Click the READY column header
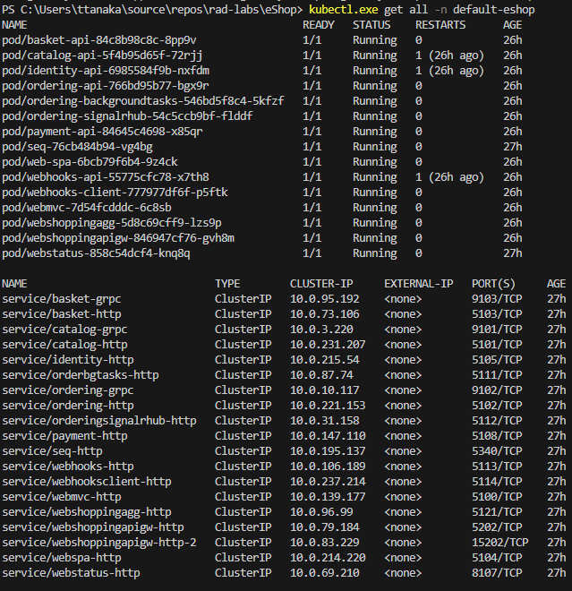The image size is (572, 591). (x=319, y=25)
